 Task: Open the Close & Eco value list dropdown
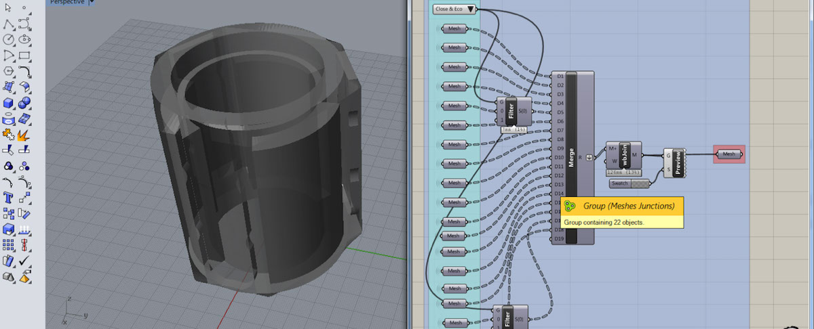pyautogui.click(x=471, y=9)
